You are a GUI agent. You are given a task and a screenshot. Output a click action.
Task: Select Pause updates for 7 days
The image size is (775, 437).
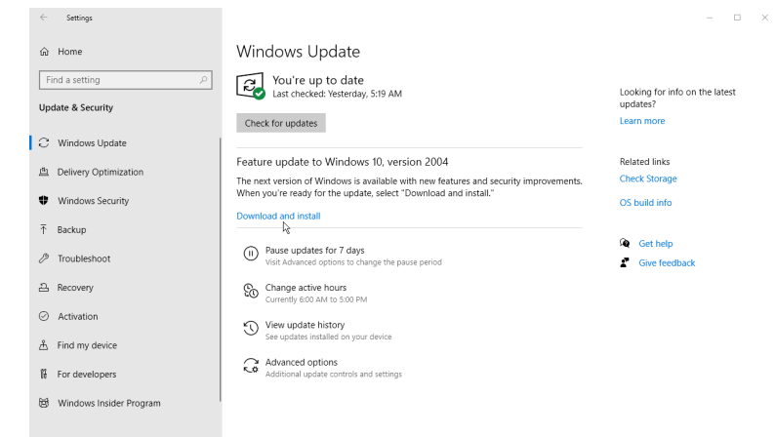(x=315, y=251)
